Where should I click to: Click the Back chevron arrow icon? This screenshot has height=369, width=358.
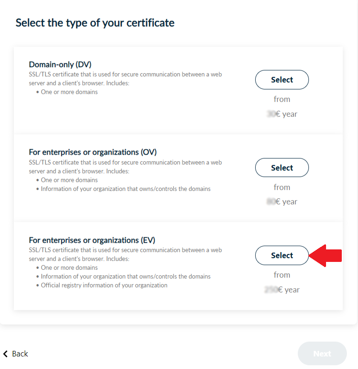tap(6, 354)
